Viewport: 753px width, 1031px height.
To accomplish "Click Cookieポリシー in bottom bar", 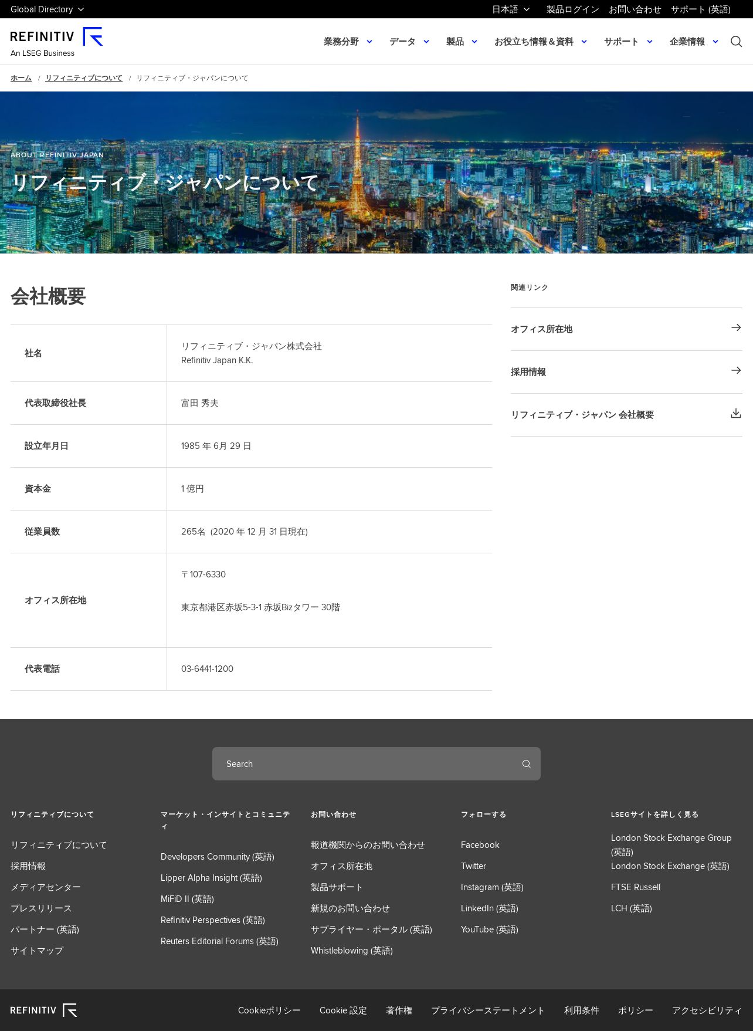I will pyautogui.click(x=269, y=1010).
